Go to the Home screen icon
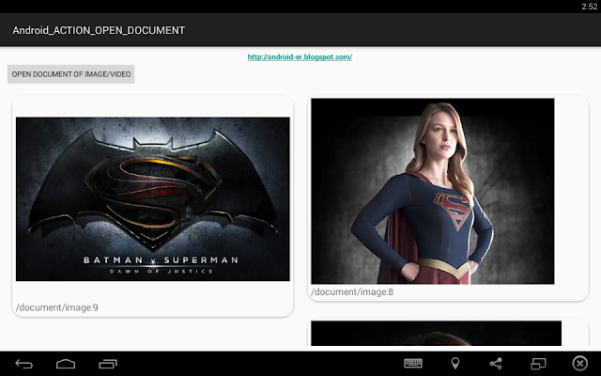601x376 pixels. [x=66, y=364]
